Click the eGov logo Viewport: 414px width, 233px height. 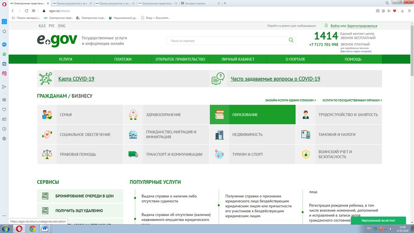pyautogui.click(x=57, y=40)
